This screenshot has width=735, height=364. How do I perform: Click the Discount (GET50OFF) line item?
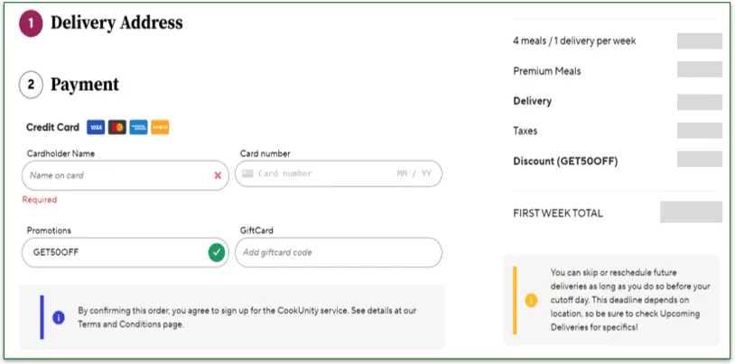click(565, 161)
